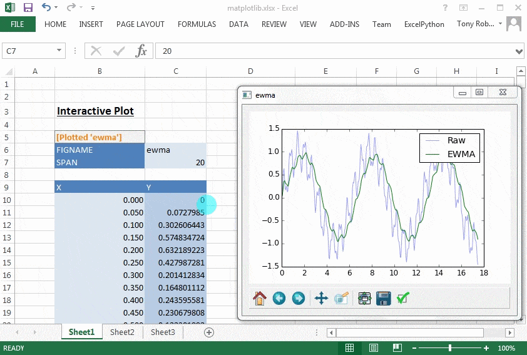Select the Interactive Plot title cell
The width and height of the screenshot is (527, 355).
point(100,111)
